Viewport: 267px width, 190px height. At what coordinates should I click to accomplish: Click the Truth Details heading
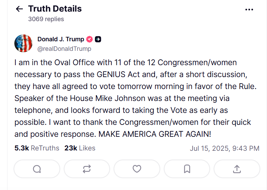click(x=55, y=9)
